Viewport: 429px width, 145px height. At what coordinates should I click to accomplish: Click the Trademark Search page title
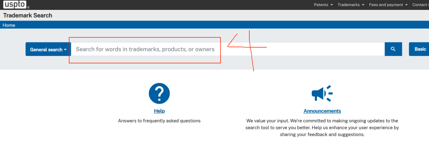28,15
